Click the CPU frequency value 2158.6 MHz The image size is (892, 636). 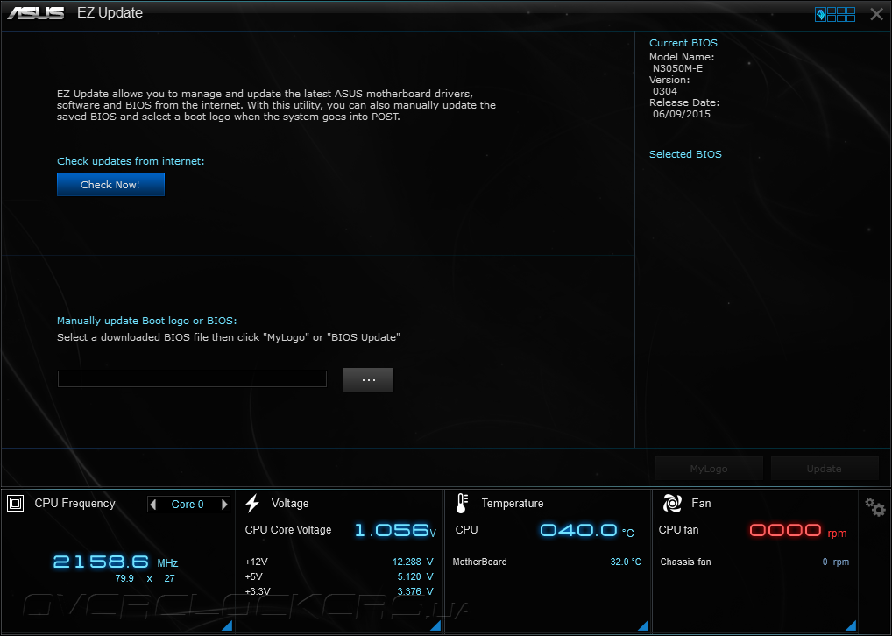pos(116,562)
